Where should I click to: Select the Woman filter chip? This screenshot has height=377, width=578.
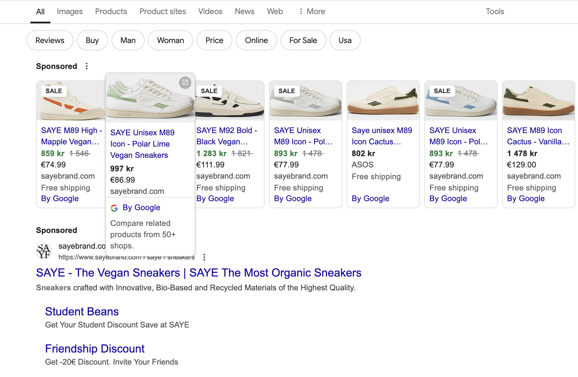(x=170, y=40)
